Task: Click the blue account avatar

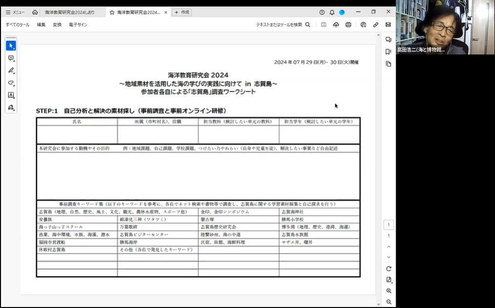Action: click(x=342, y=12)
